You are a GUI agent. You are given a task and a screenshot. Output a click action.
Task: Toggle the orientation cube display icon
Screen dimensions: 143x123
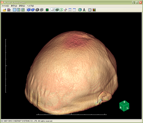pos(57,10)
